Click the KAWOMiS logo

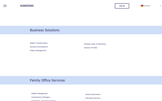click(27, 6)
